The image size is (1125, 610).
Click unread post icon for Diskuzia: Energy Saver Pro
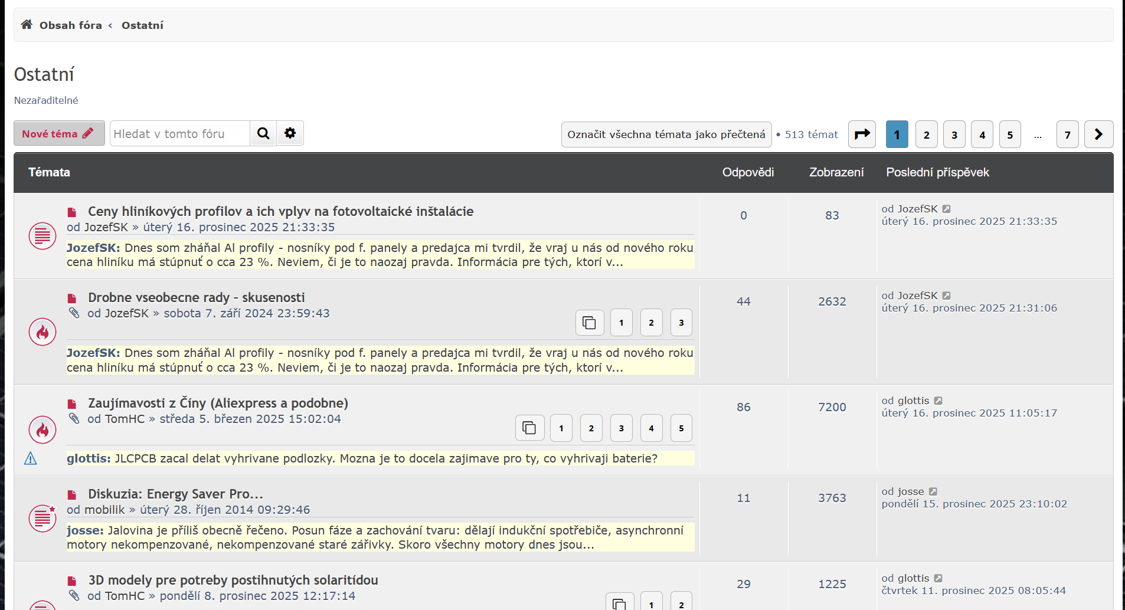click(x=72, y=494)
